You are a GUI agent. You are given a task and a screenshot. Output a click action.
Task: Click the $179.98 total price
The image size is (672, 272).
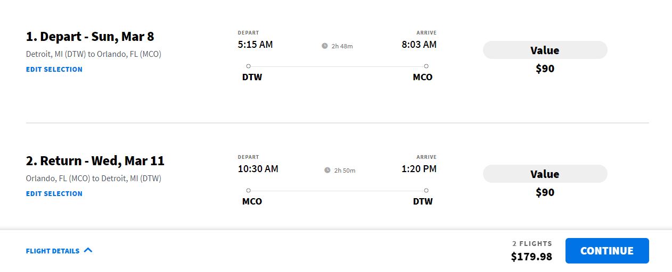[531, 257]
